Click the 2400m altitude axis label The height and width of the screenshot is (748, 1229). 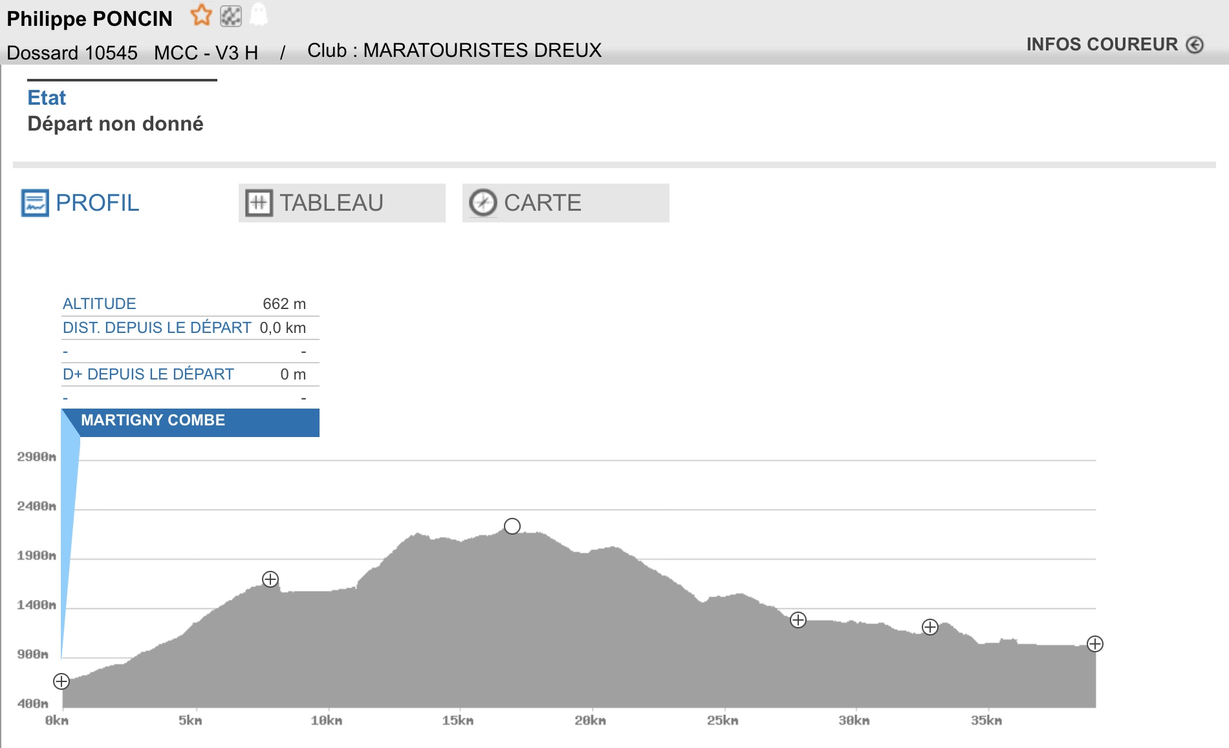click(x=37, y=506)
